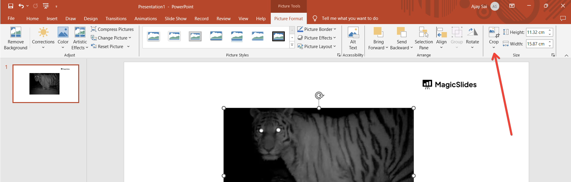Screen dimensions: 571x182
Task: Click the Save icon in the title bar
Action: [x=11, y=6]
